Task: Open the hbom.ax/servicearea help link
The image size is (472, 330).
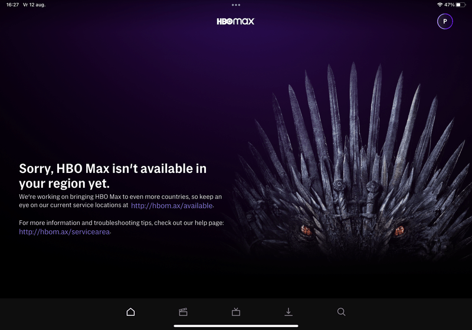Action: click(64, 232)
